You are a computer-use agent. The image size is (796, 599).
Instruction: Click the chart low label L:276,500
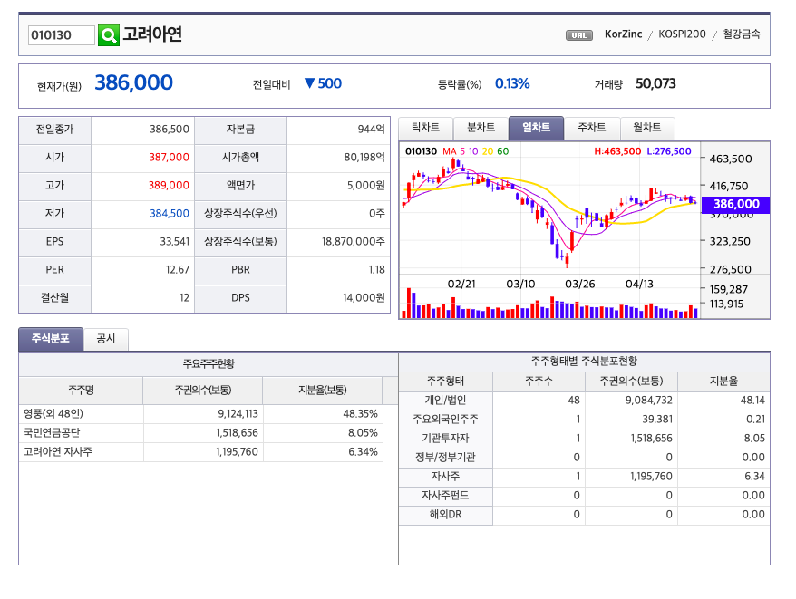(668, 151)
